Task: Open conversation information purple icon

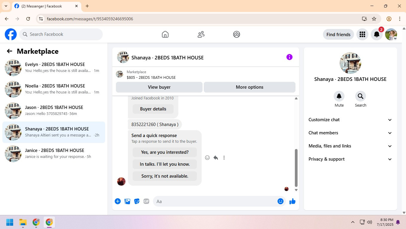Action: click(x=289, y=57)
